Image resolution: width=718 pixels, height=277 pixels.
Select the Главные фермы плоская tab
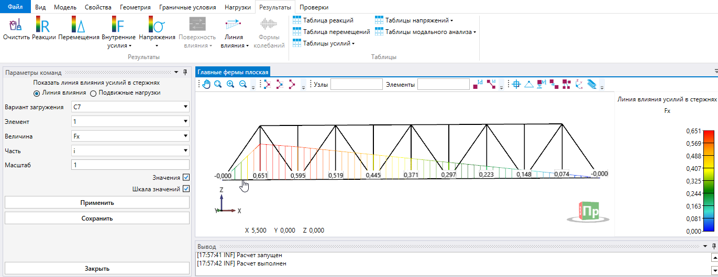pos(233,72)
